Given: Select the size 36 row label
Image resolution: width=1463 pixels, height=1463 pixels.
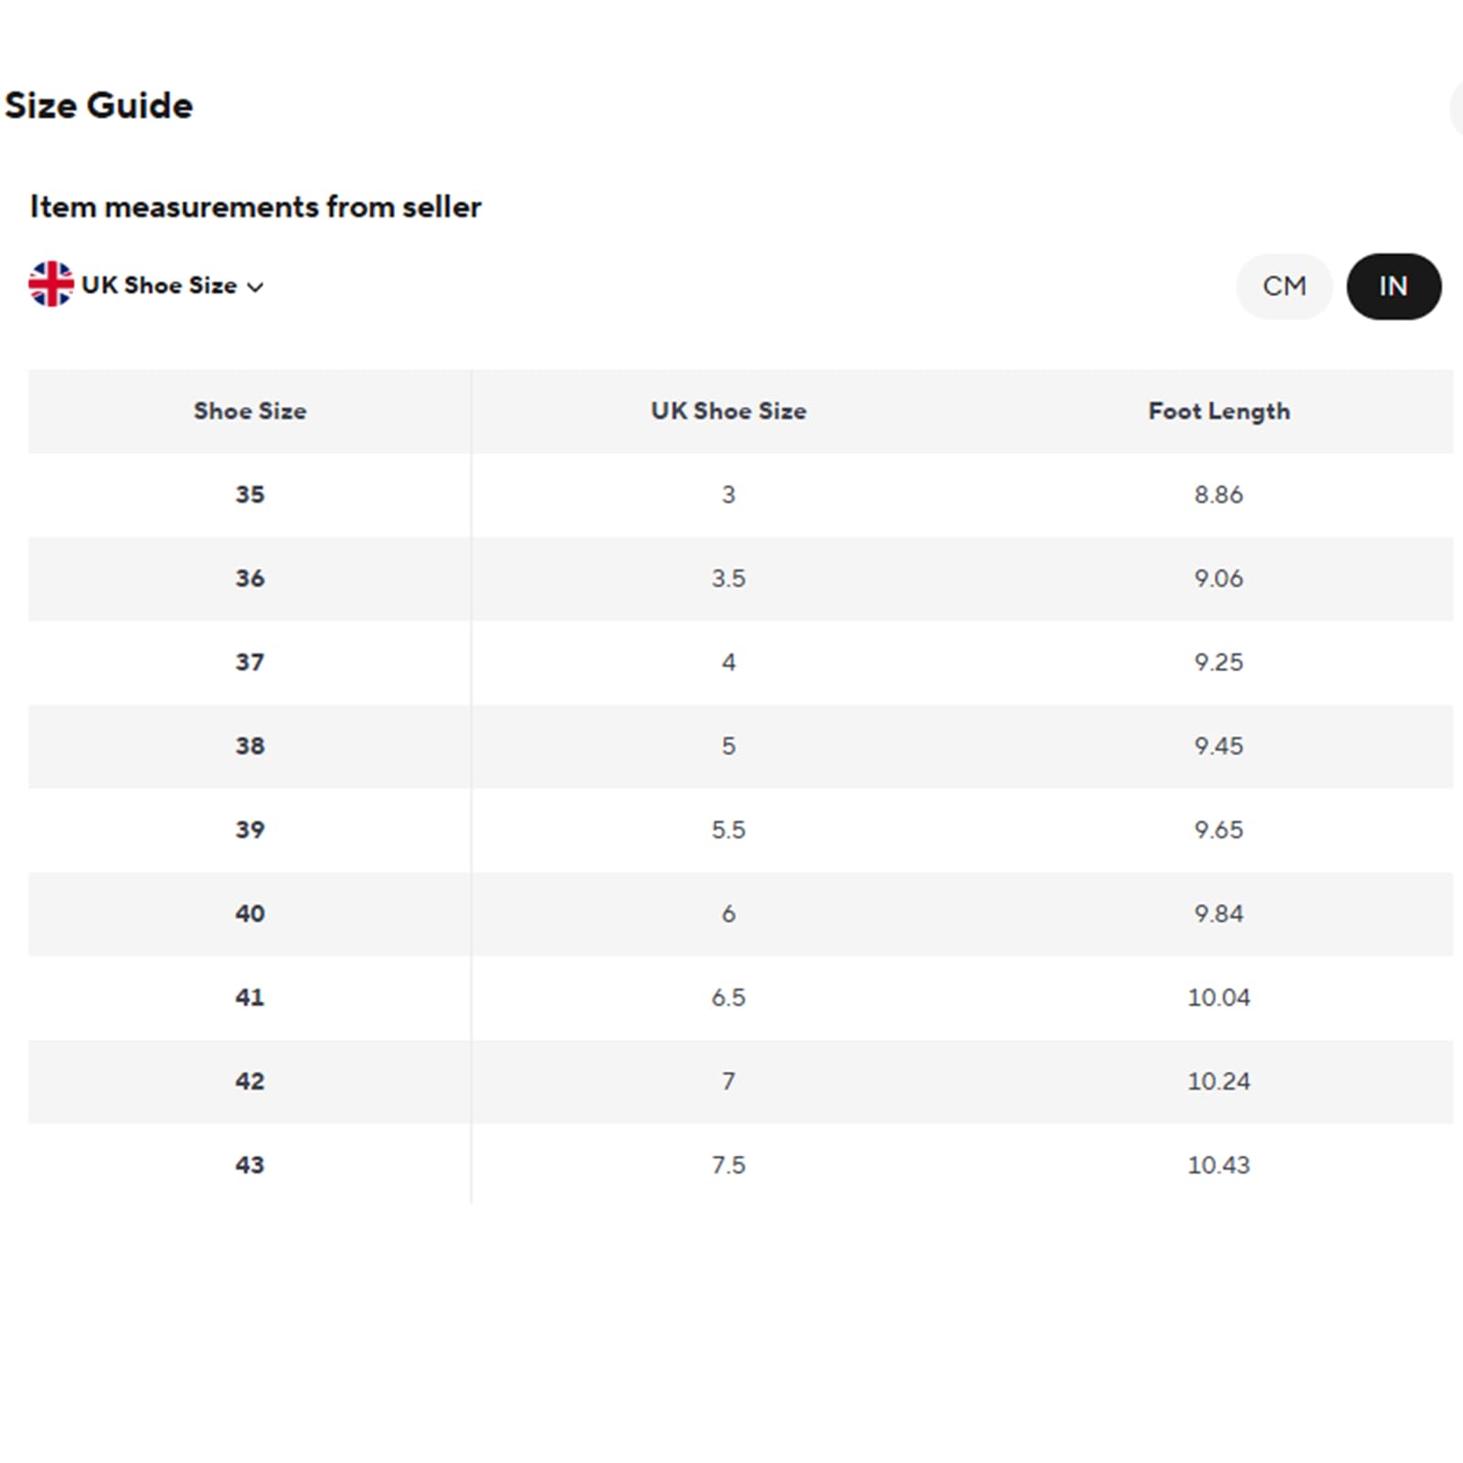Looking at the screenshot, I should 250,579.
